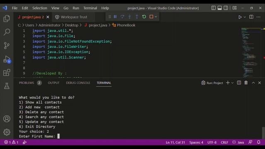Split the editor right
This screenshot has height=149, width=265.
pos(251,17)
